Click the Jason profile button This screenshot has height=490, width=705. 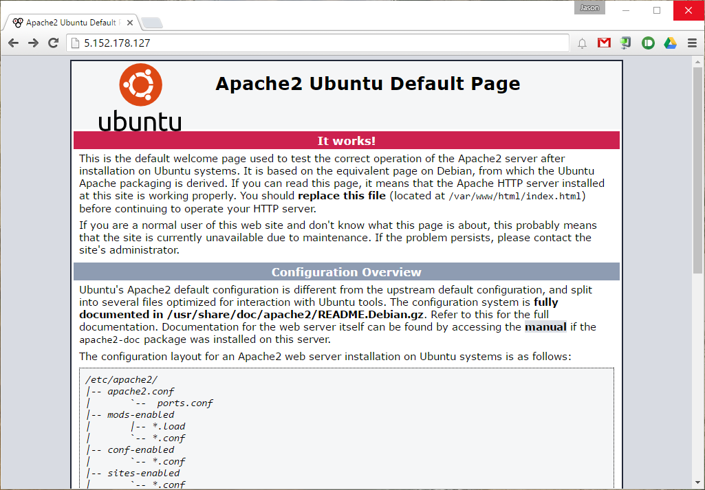(x=589, y=8)
